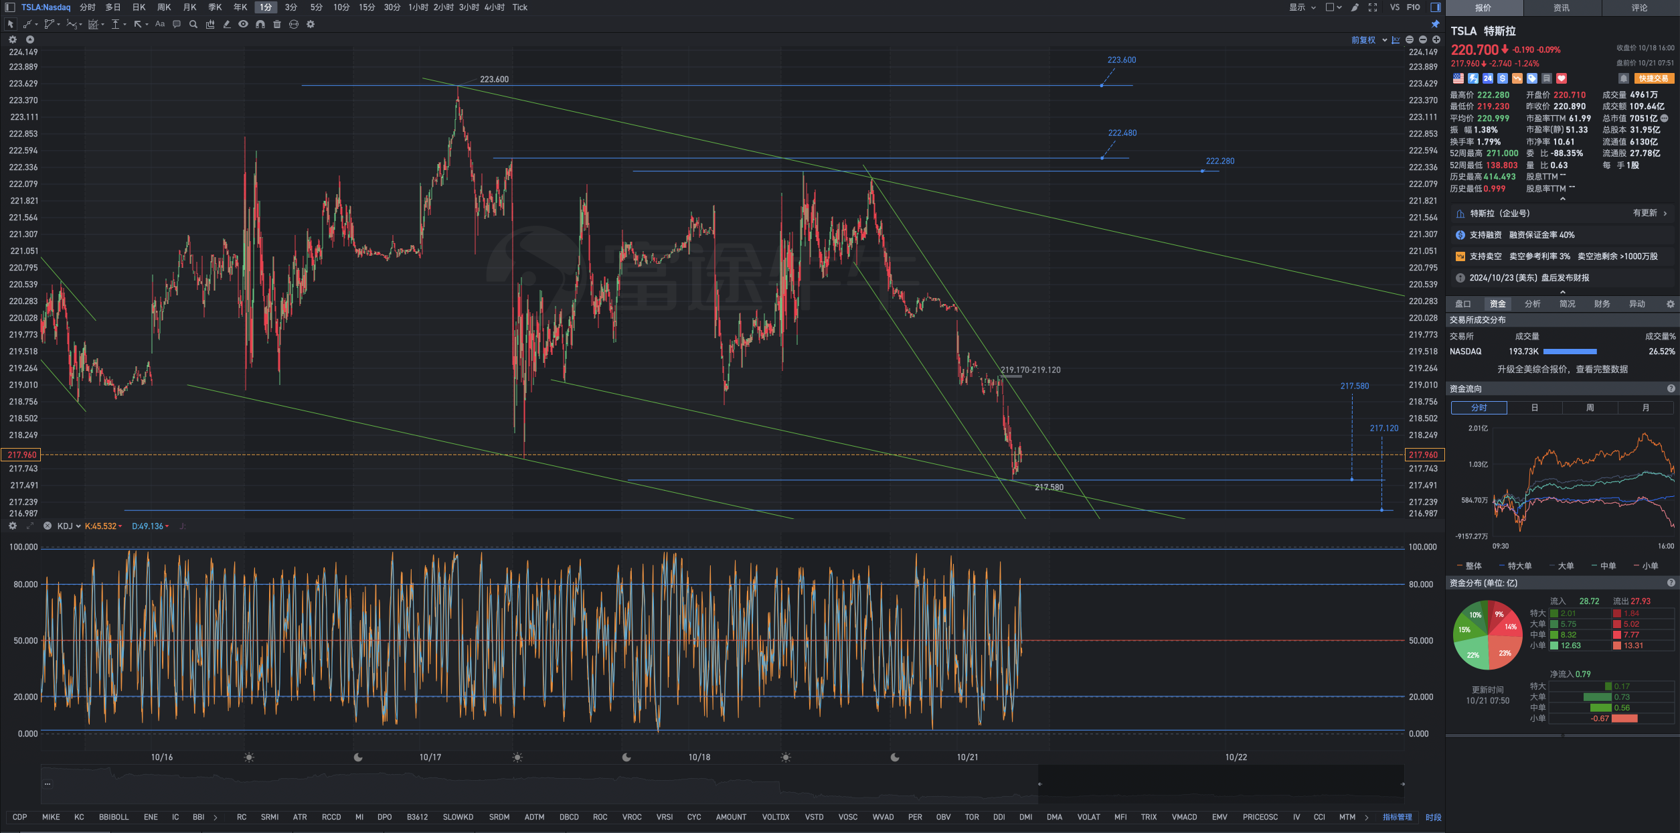Screen dimensions: 1680x833
Task: Select the cursor pointer drawing tool
Action: point(10,24)
